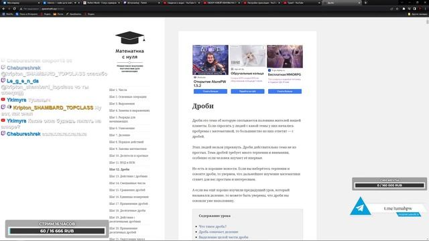Screen dimensions: 429x241
Task: Open Шаг 14. Смешанные числа lesson
Action: pyautogui.click(x=127, y=183)
